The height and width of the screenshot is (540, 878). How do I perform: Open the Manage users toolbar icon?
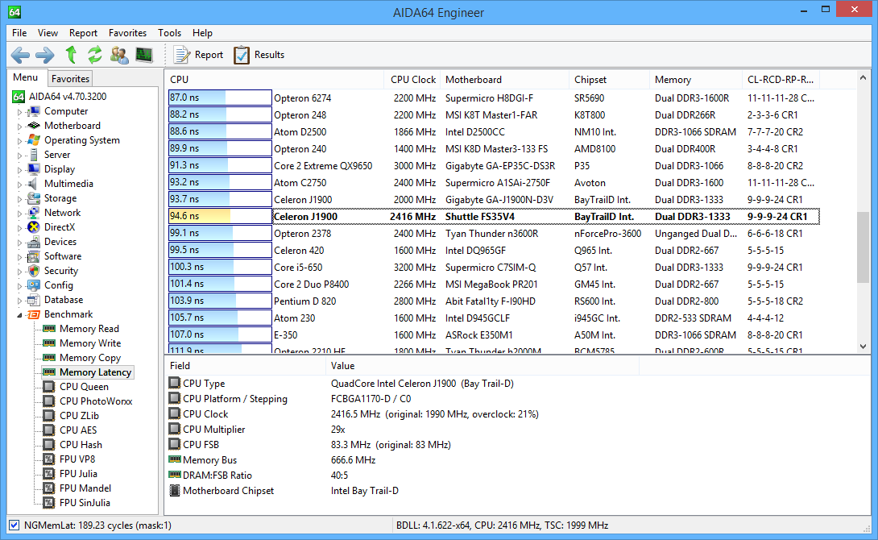[x=119, y=54]
